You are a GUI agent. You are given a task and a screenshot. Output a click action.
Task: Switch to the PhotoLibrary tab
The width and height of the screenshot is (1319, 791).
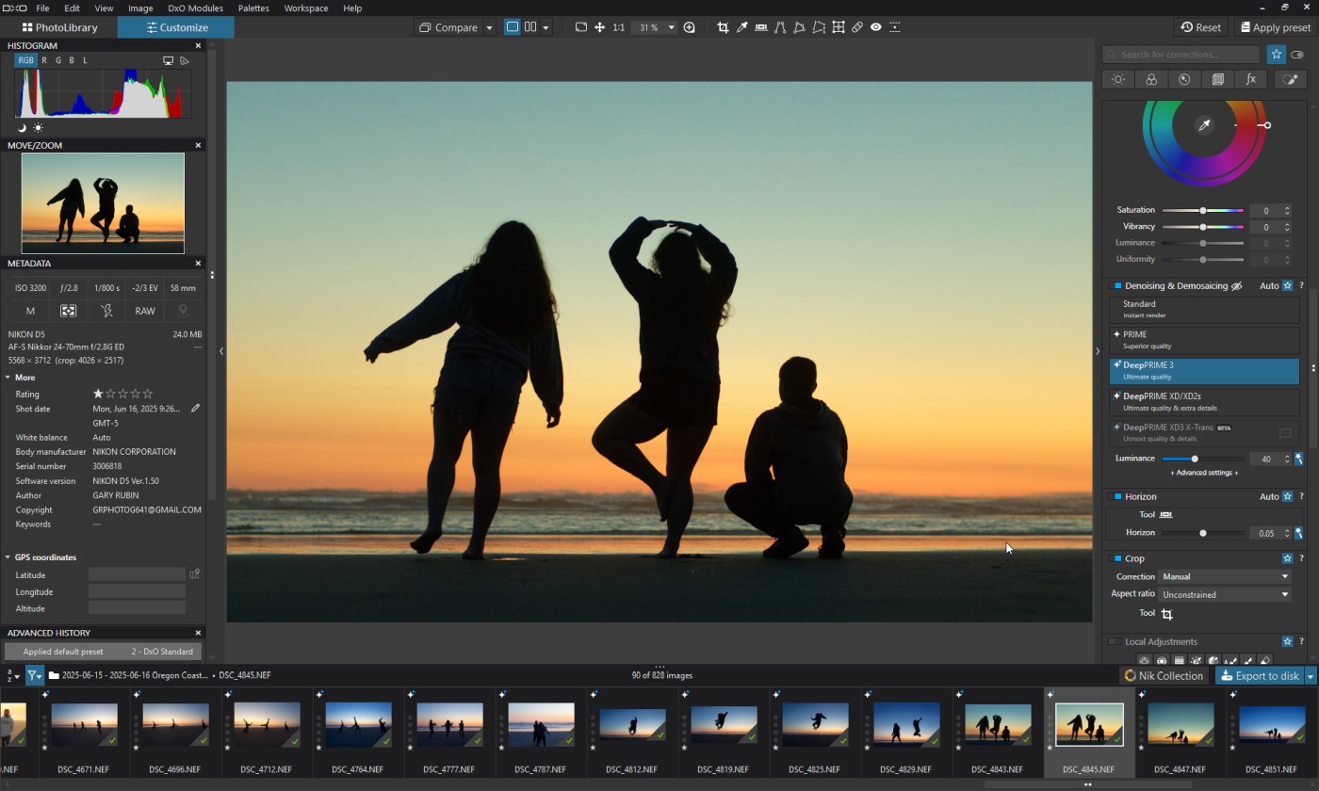pos(58,27)
